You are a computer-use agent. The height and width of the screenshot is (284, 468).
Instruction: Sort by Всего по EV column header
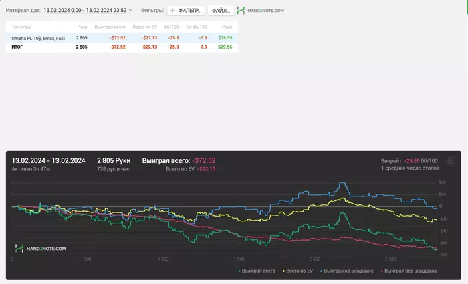145,27
